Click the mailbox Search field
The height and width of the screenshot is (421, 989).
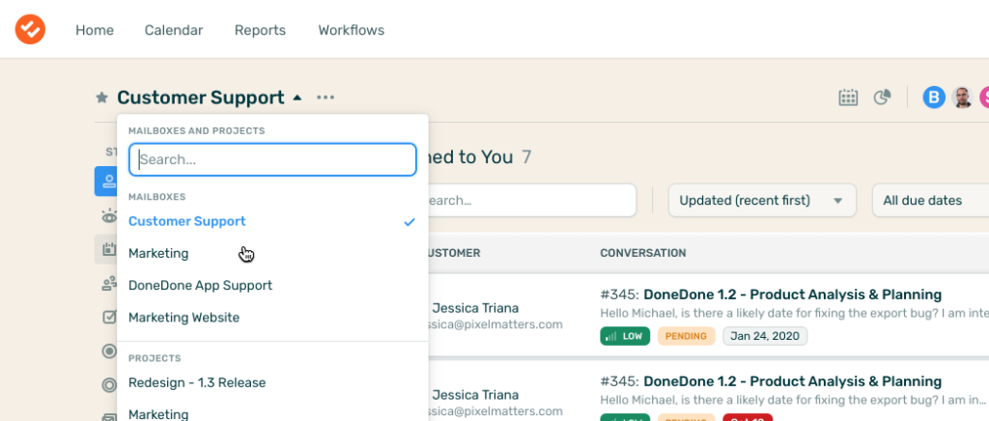[272, 160]
